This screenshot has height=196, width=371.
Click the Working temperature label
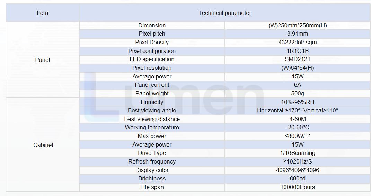point(152,127)
